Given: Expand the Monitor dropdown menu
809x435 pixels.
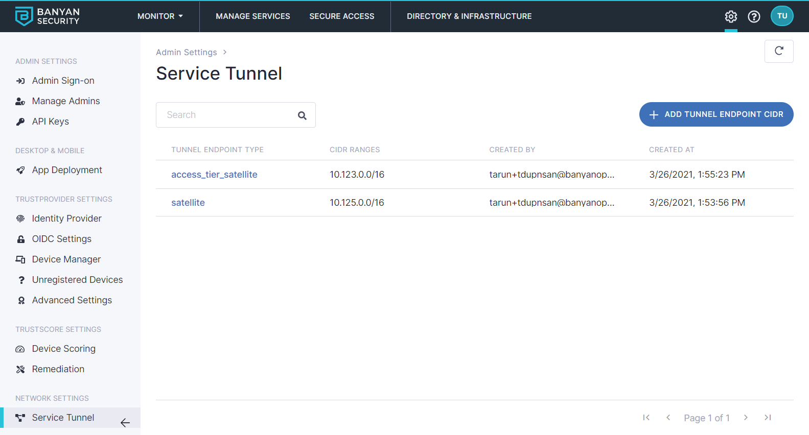Looking at the screenshot, I should (160, 16).
